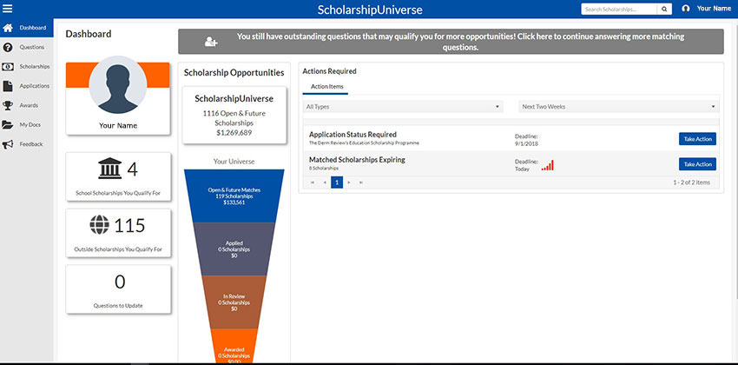Go to next page of action items
Viewport: 738px width, 365px height.
349,182
